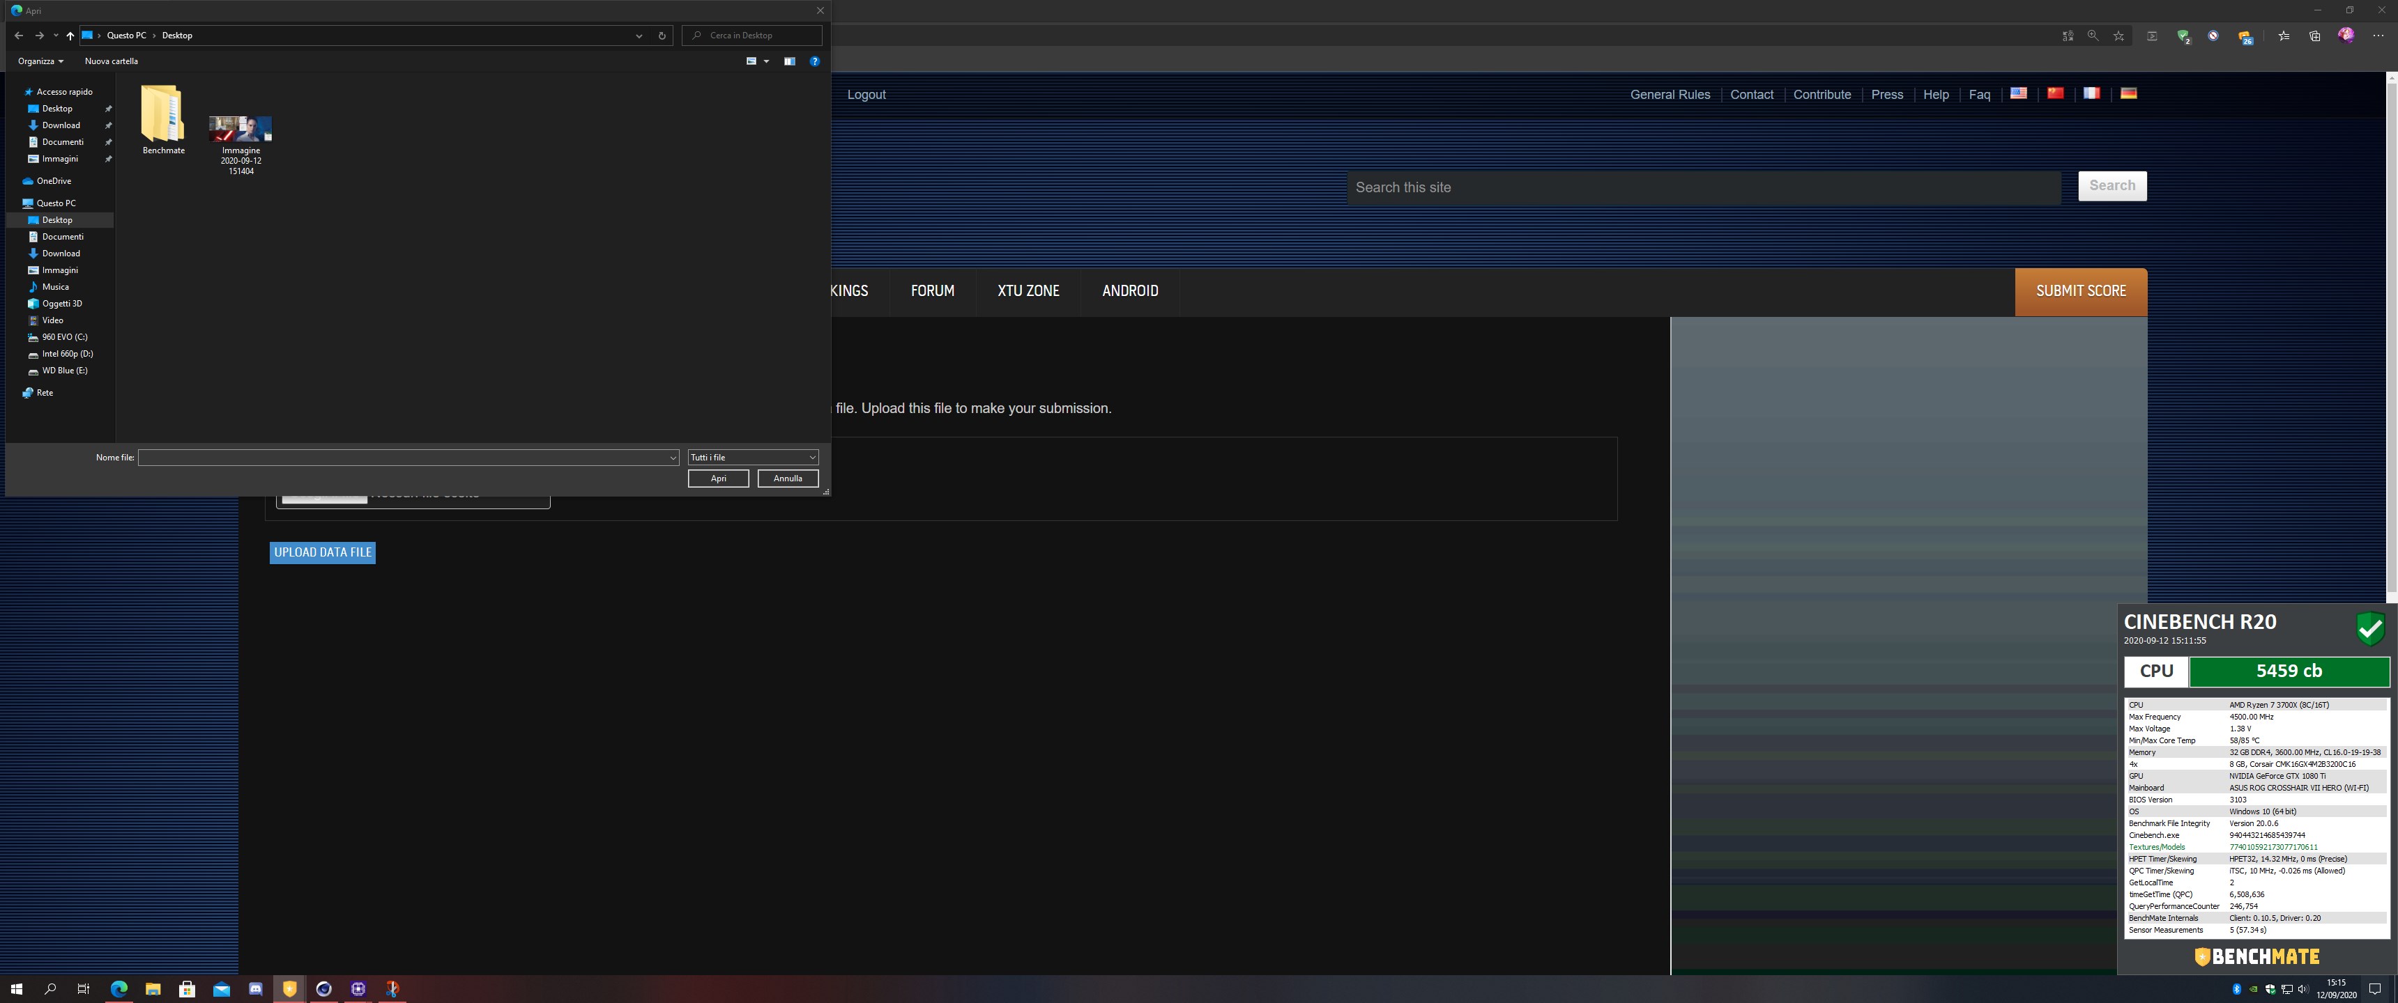Open the General Rules link

(1670, 95)
